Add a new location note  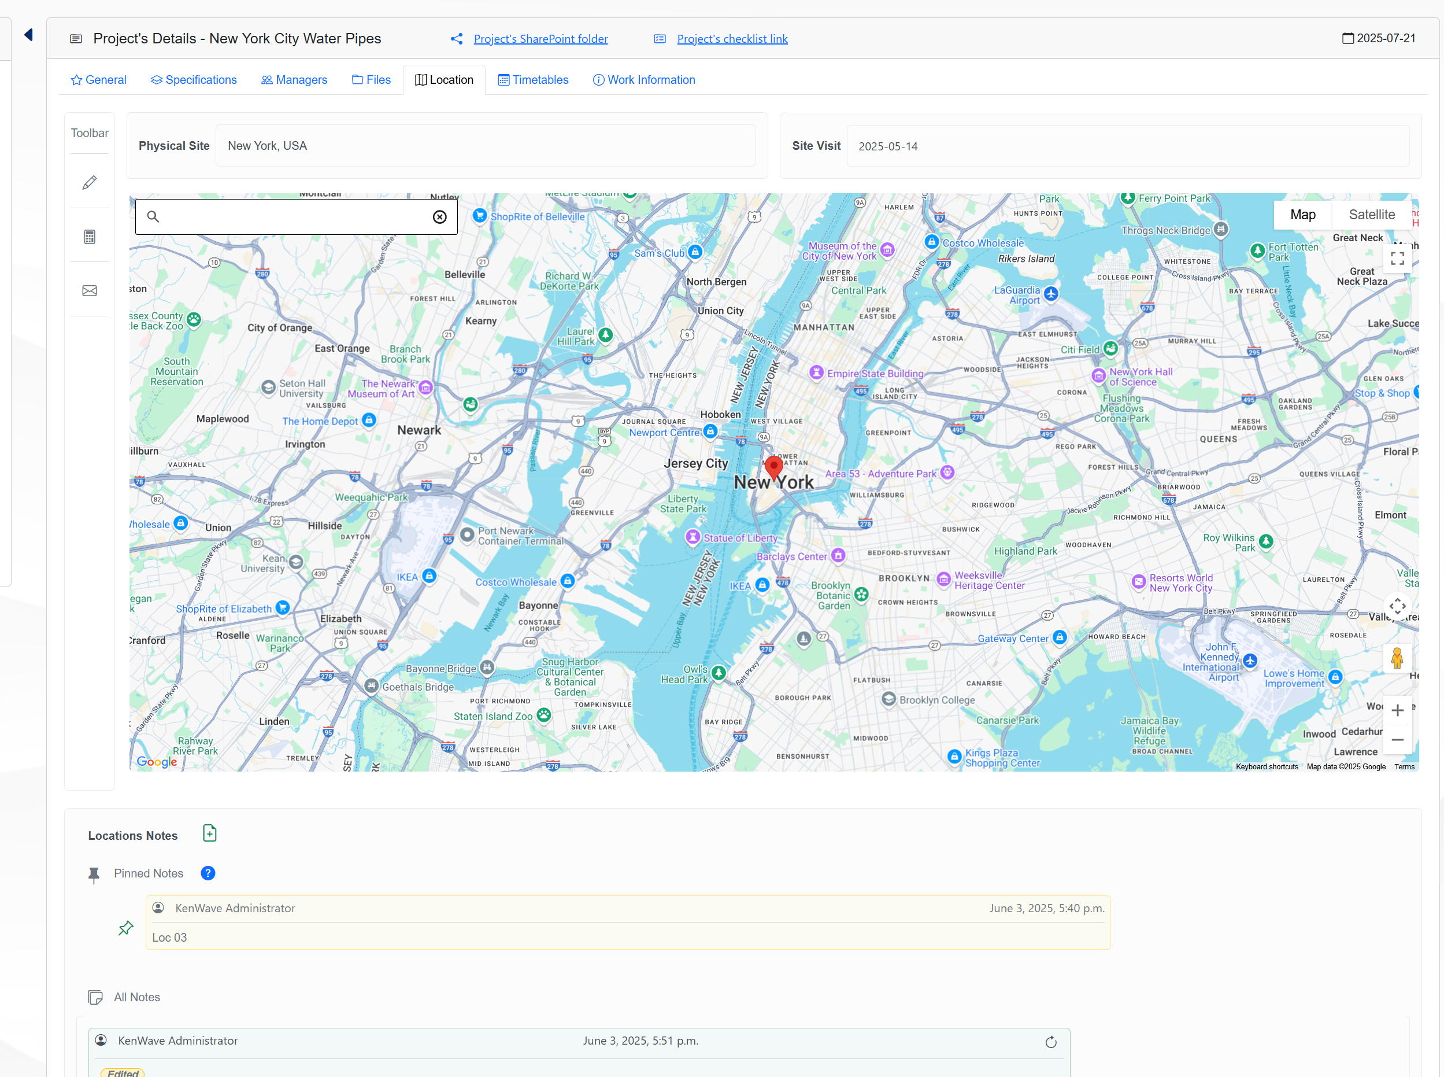(209, 833)
